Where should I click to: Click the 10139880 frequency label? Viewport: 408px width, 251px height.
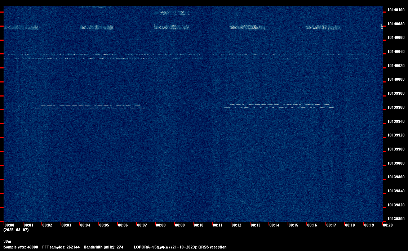point(396,163)
